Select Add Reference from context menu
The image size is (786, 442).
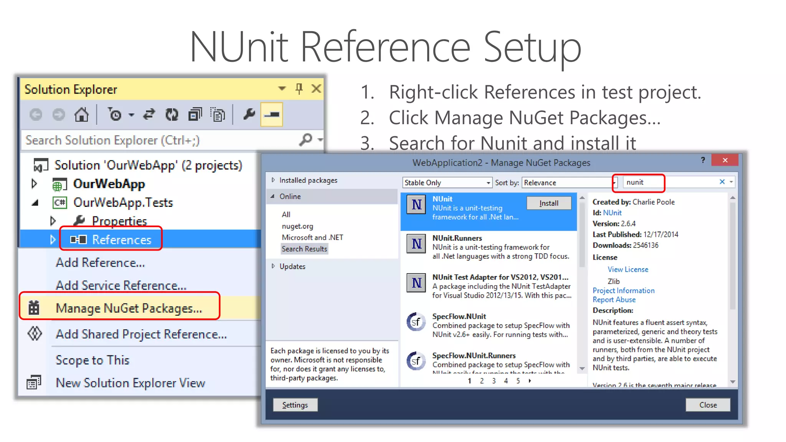(x=100, y=263)
